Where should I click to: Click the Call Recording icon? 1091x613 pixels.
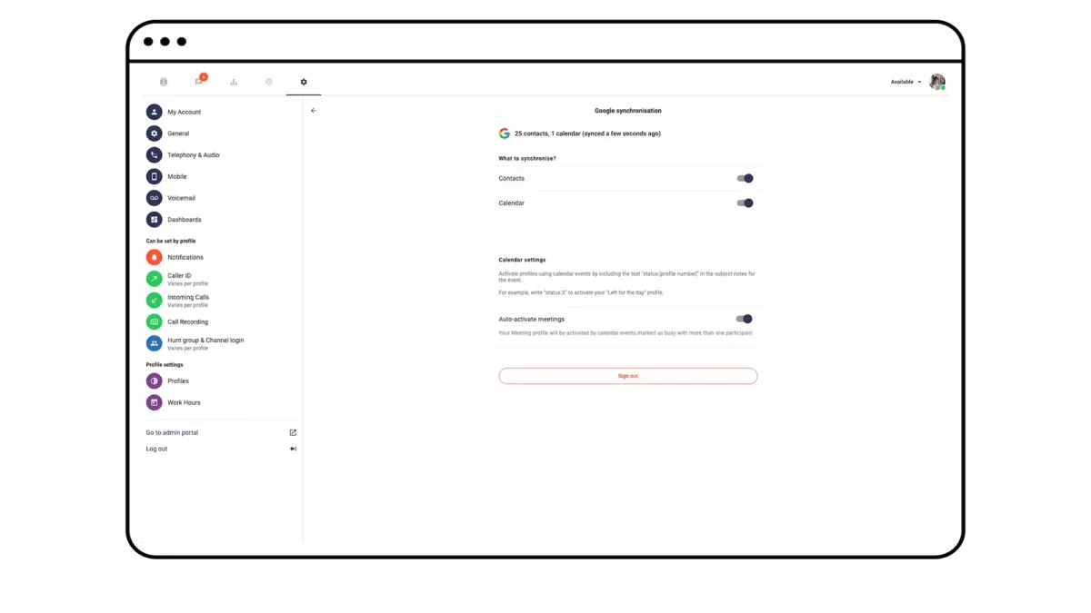pos(155,321)
